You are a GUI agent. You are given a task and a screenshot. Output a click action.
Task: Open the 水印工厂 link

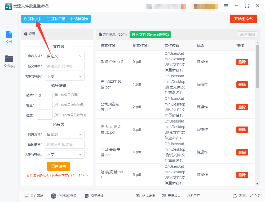tap(193, 196)
